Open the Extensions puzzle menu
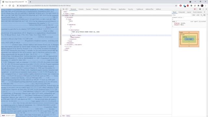Viewport: 208px width, 117px height. point(199,6)
